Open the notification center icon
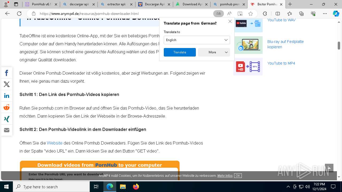This screenshot has height=192, width=342. click(x=333, y=187)
